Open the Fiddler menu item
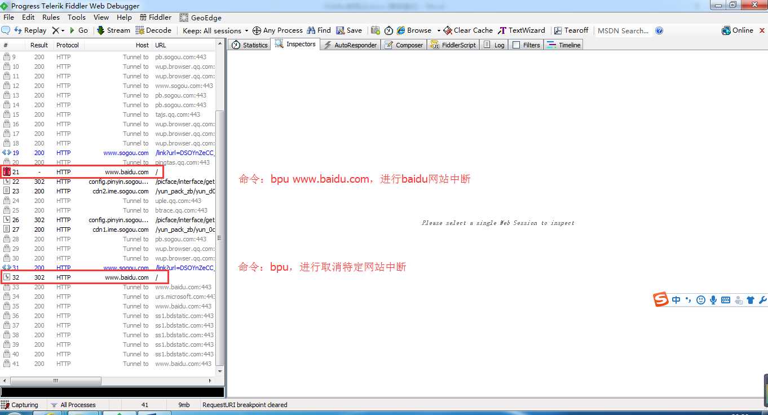Image resolution: width=768 pixels, height=415 pixels. click(156, 17)
